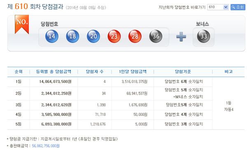Click the blue plus sign icon
This screenshot has height=150, width=247.
pyautogui.click(x=181, y=36)
